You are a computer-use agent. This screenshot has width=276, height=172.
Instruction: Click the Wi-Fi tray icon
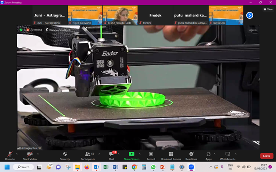pyautogui.click(x=238, y=167)
